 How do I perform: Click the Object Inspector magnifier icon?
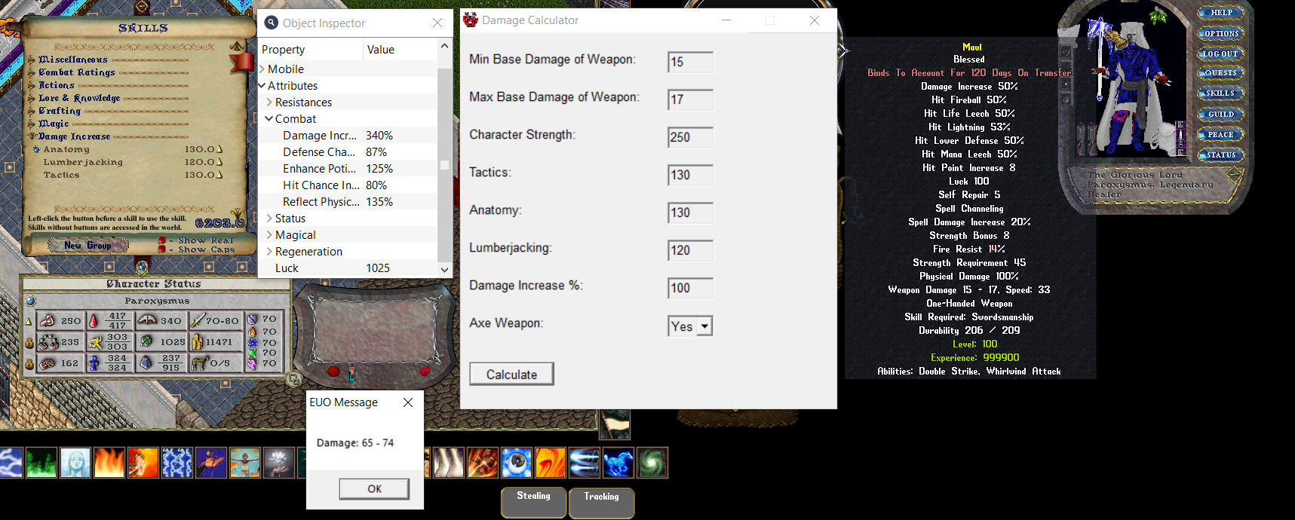272,23
